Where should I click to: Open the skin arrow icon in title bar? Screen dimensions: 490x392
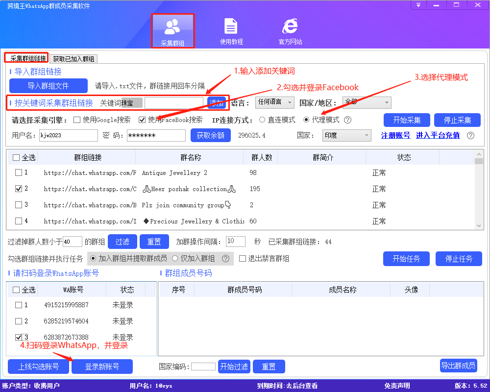click(418, 5)
